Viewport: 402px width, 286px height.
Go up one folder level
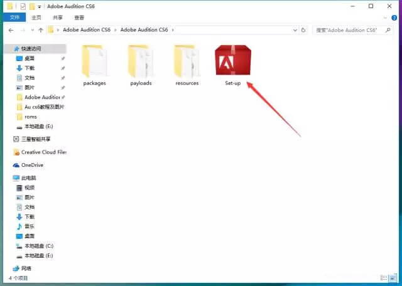[x=41, y=30]
